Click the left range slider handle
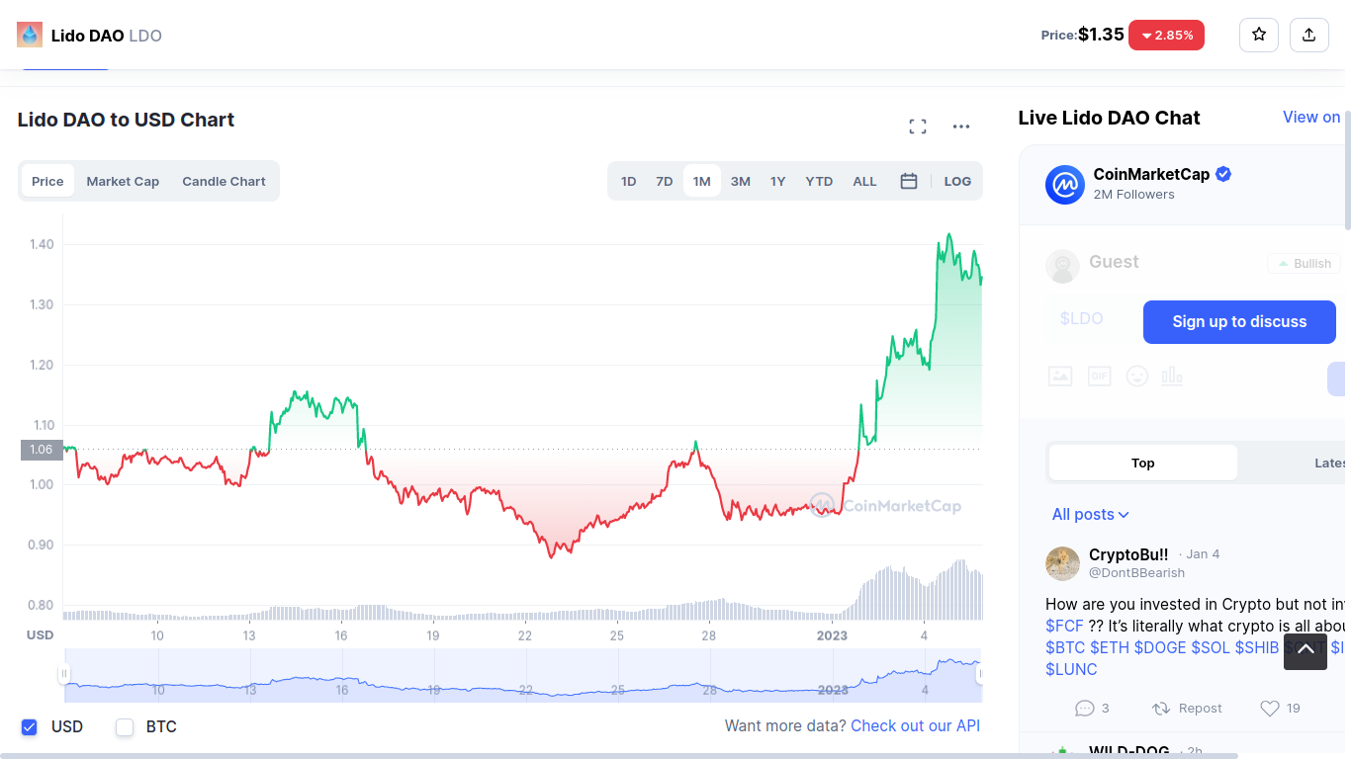This screenshot has height=759, width=1351. coord(64,674)
